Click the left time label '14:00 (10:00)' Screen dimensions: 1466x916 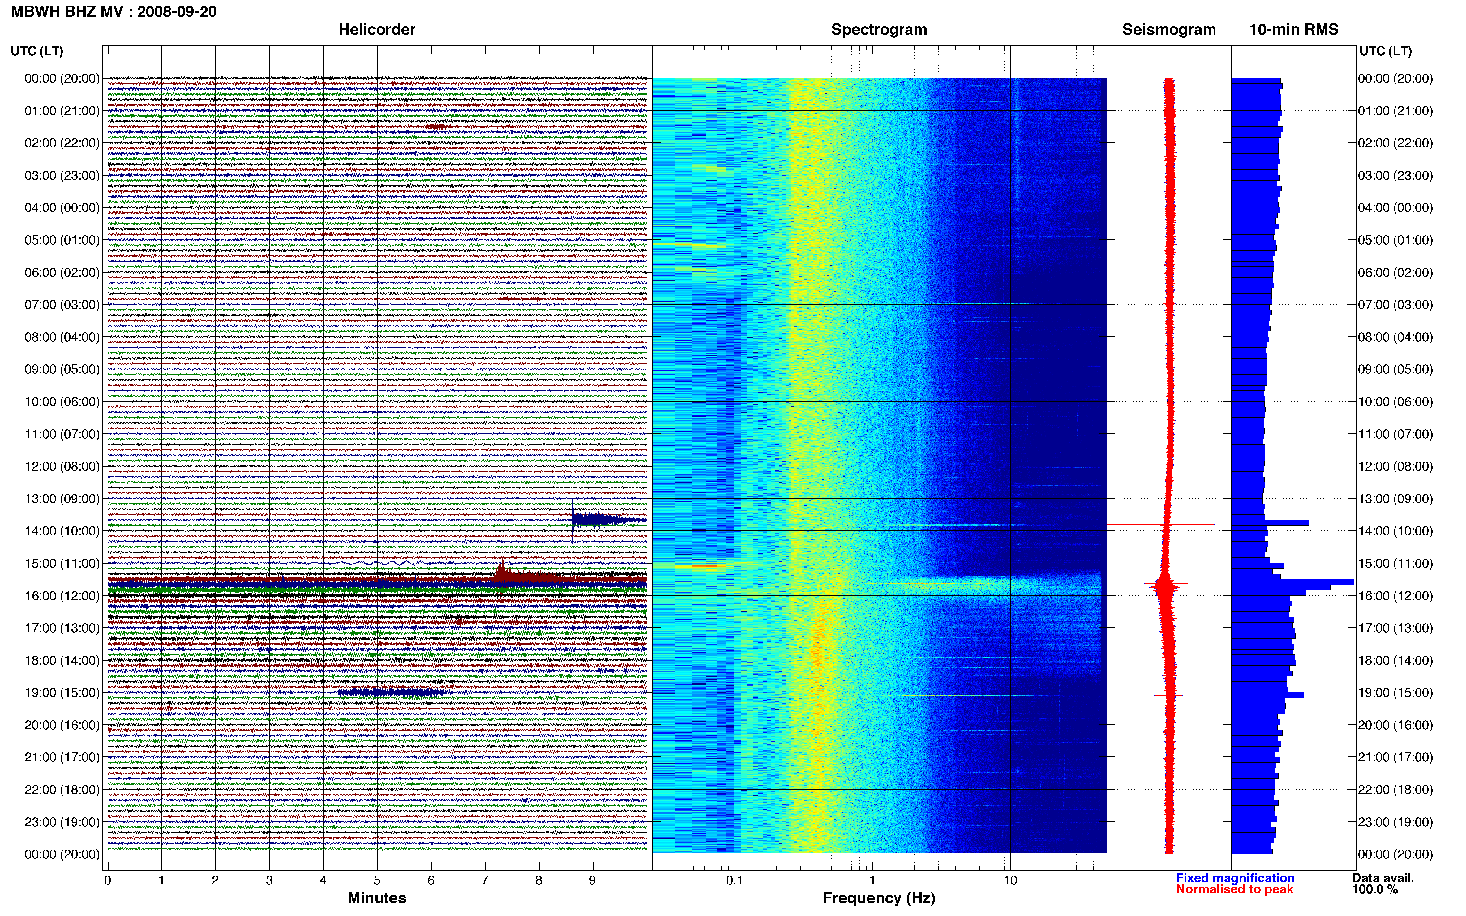(62, 531)
